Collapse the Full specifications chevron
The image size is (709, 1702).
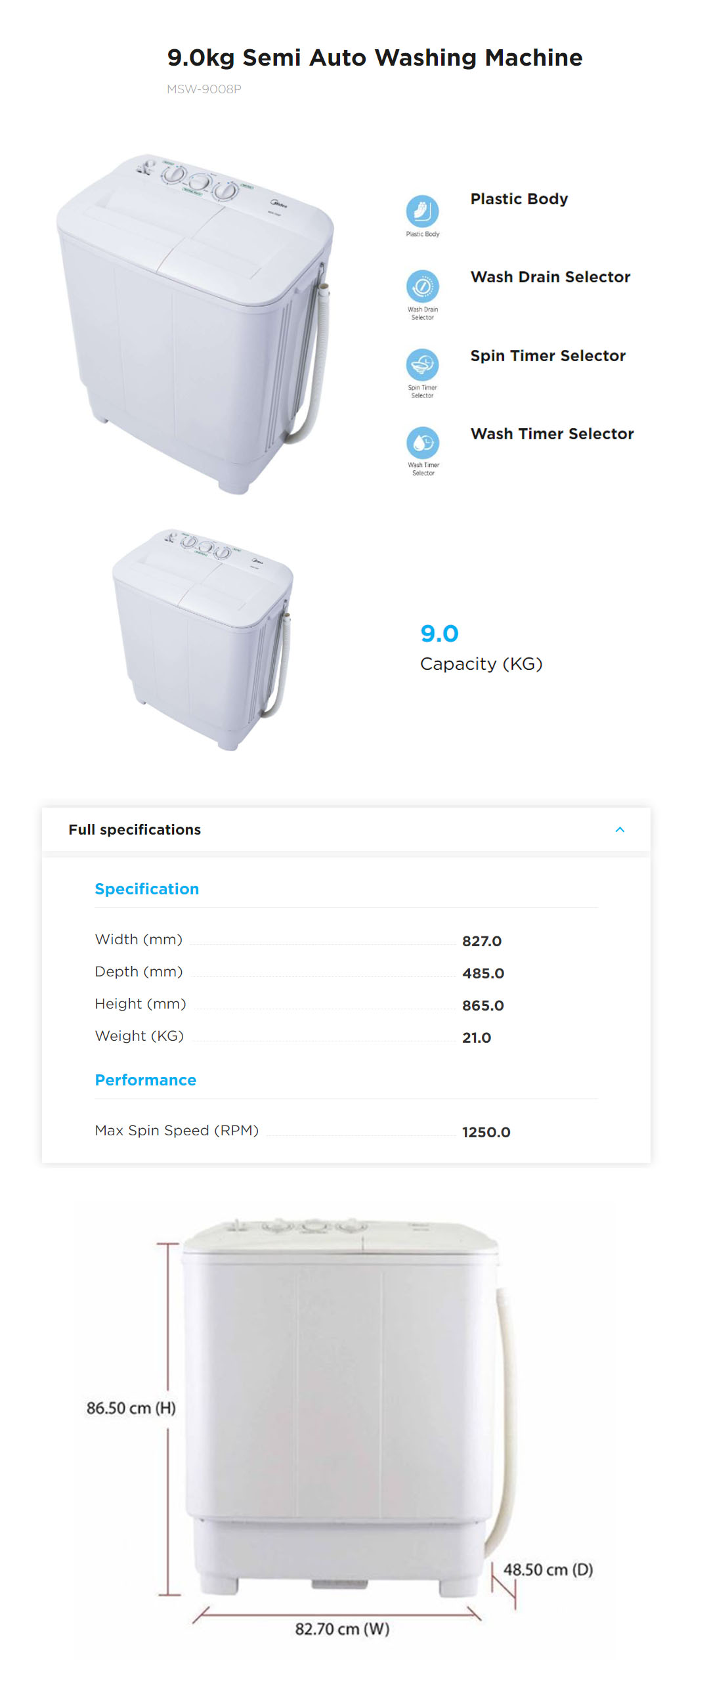coord(619,829)
